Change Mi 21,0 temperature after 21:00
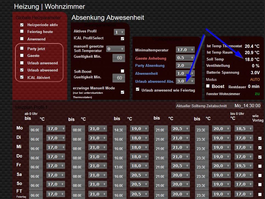This screenshot has height=199, width=265. pos(180,147)
